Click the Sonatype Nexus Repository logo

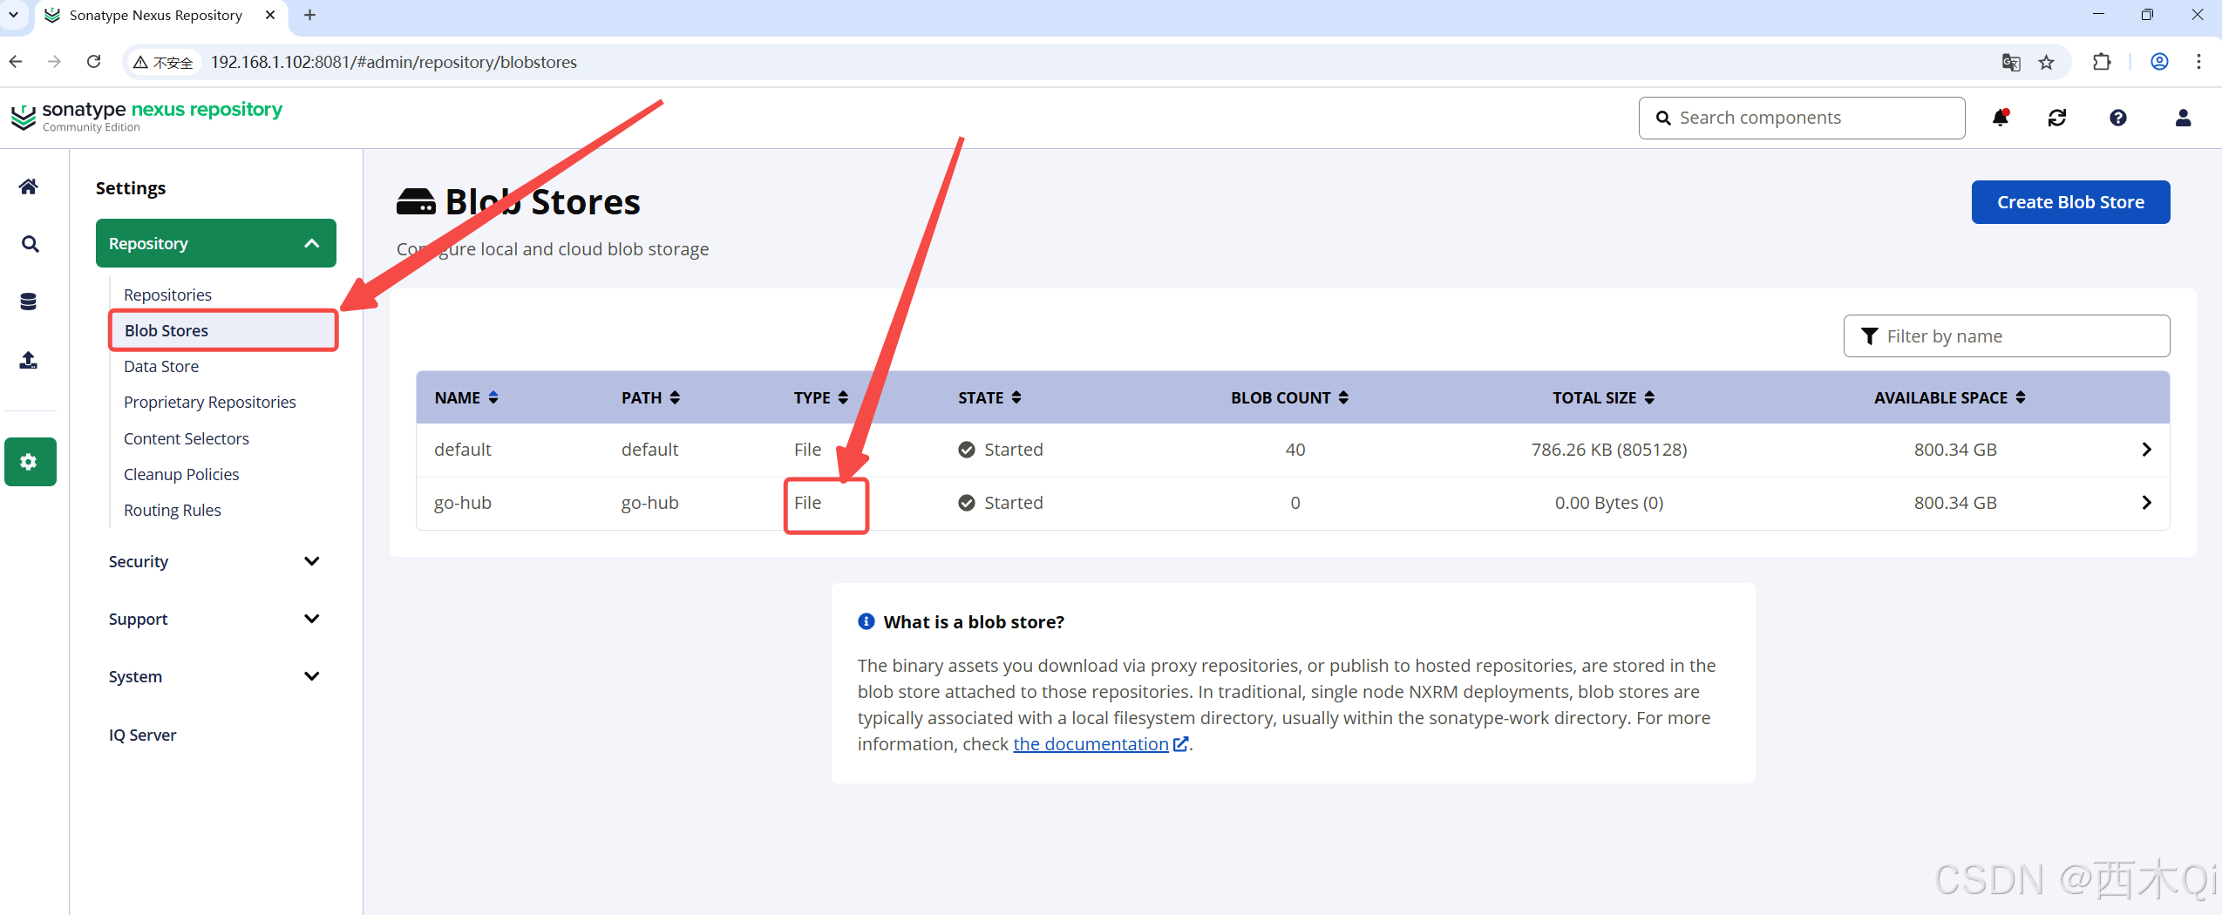point(146,116)
